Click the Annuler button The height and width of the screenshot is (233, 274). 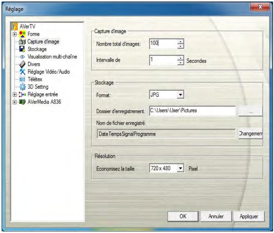pos(216,216)
